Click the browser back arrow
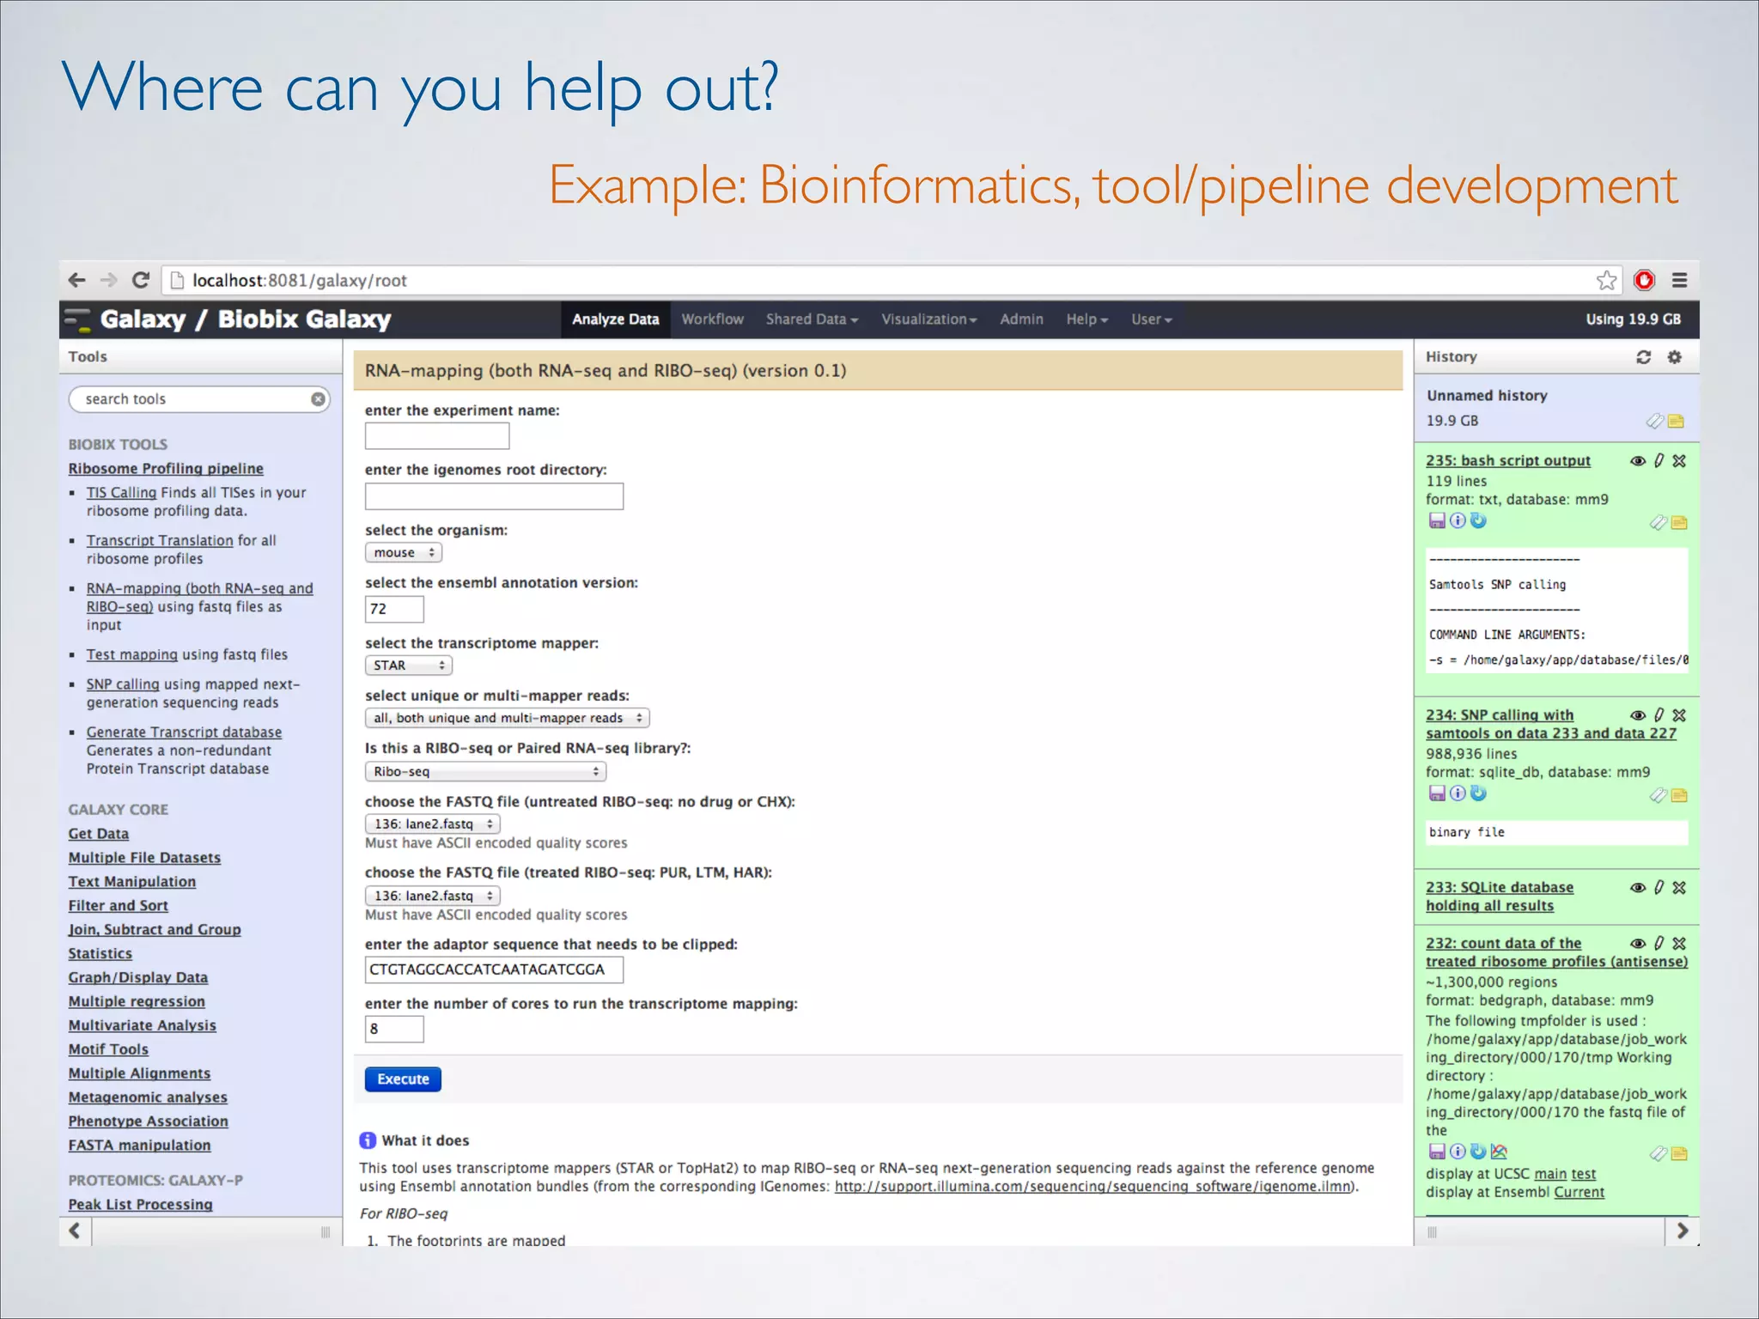This screenshot has height=1319, width=1759. [76, 280]
